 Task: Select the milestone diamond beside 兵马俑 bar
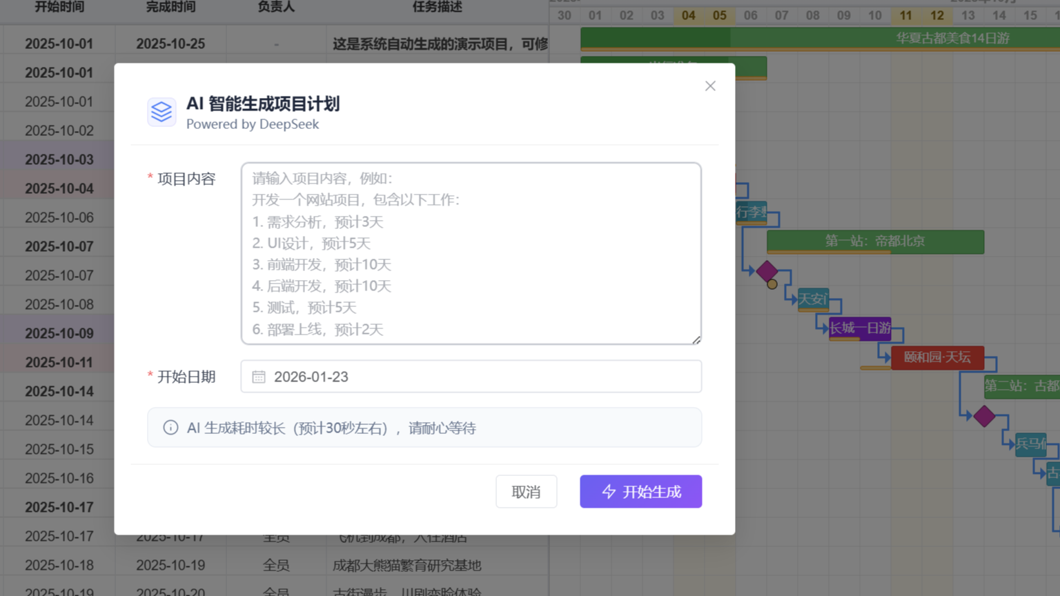click(985, 416)
